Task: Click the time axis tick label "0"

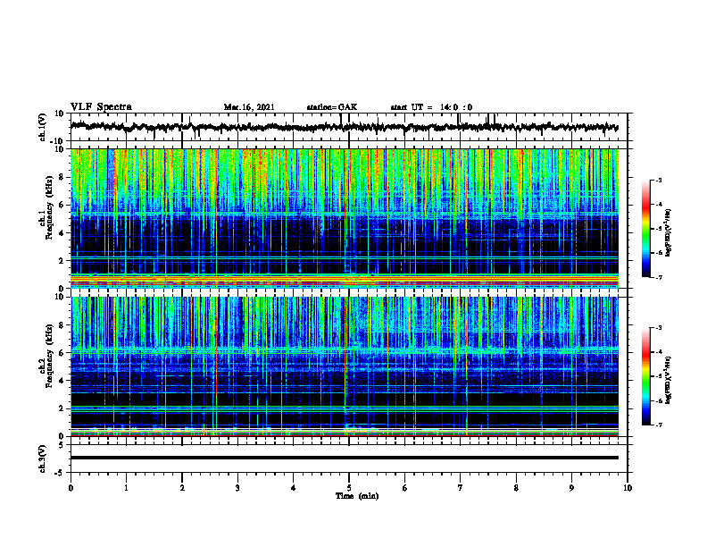Action: [71, 488]
